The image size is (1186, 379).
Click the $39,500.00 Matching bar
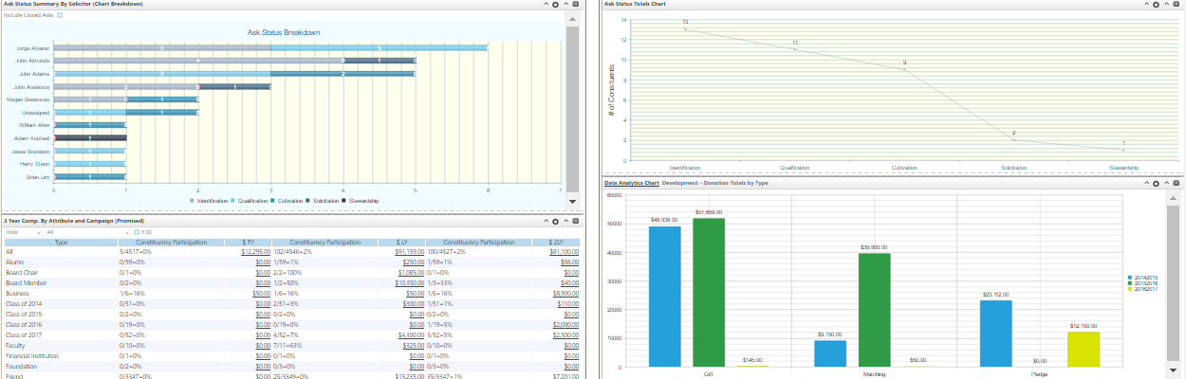[x=875, y=310]
